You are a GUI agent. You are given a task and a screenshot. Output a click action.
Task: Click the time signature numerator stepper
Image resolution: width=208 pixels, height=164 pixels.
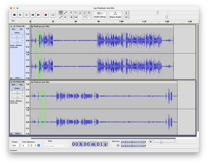pyautogui.click(x=29, y=146)
